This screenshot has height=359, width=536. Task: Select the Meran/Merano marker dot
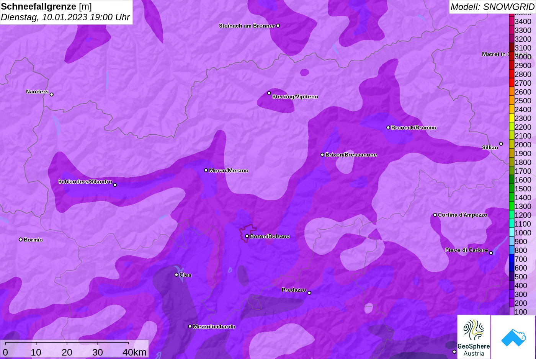pos(206,170)
